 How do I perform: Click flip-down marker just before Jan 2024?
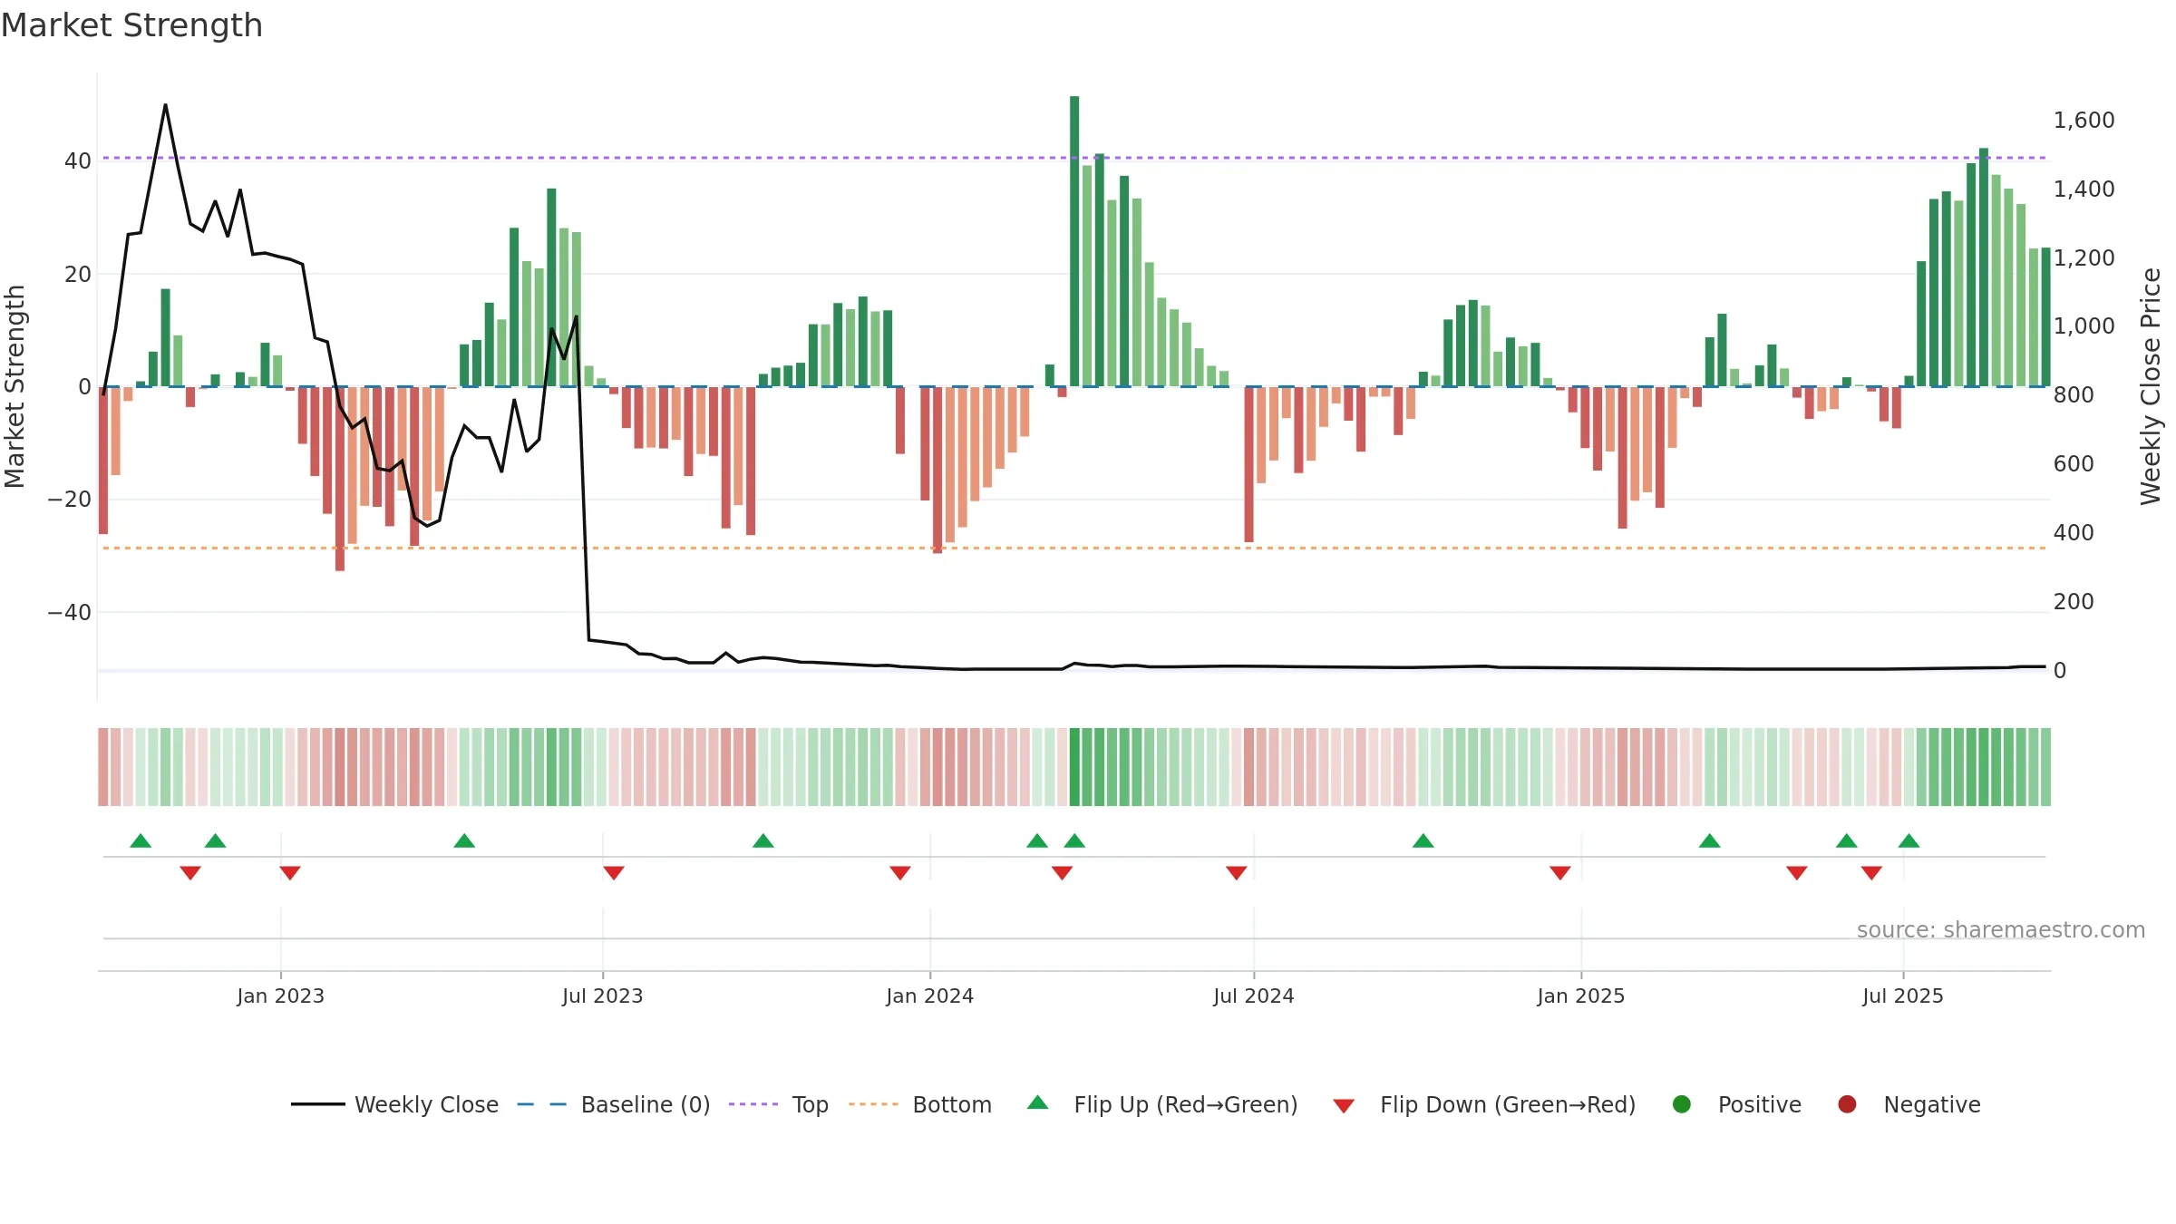(900, 872)
